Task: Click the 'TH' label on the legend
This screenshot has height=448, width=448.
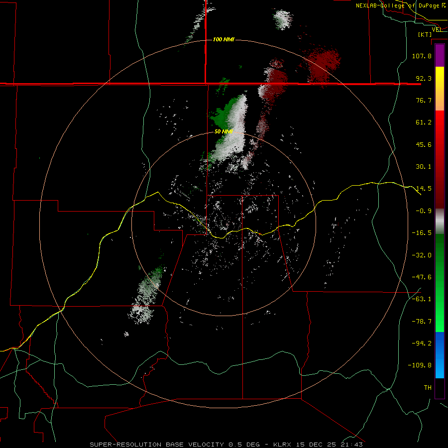Action: click(428, 388)
